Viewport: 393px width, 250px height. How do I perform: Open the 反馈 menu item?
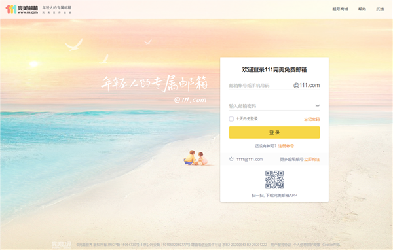(x=380, y=9)
